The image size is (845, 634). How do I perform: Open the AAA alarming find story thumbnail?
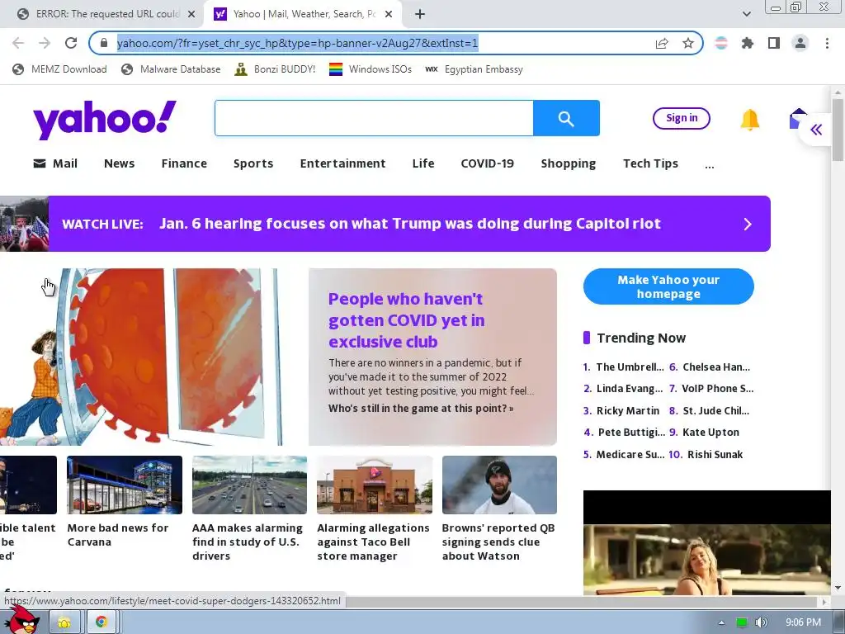click(x=249, y=485)
